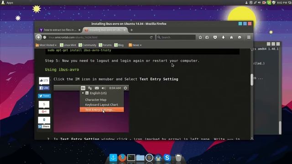Reload the page with the refresh icon
The image size is (292, 164).
click(x=151, y=37)
